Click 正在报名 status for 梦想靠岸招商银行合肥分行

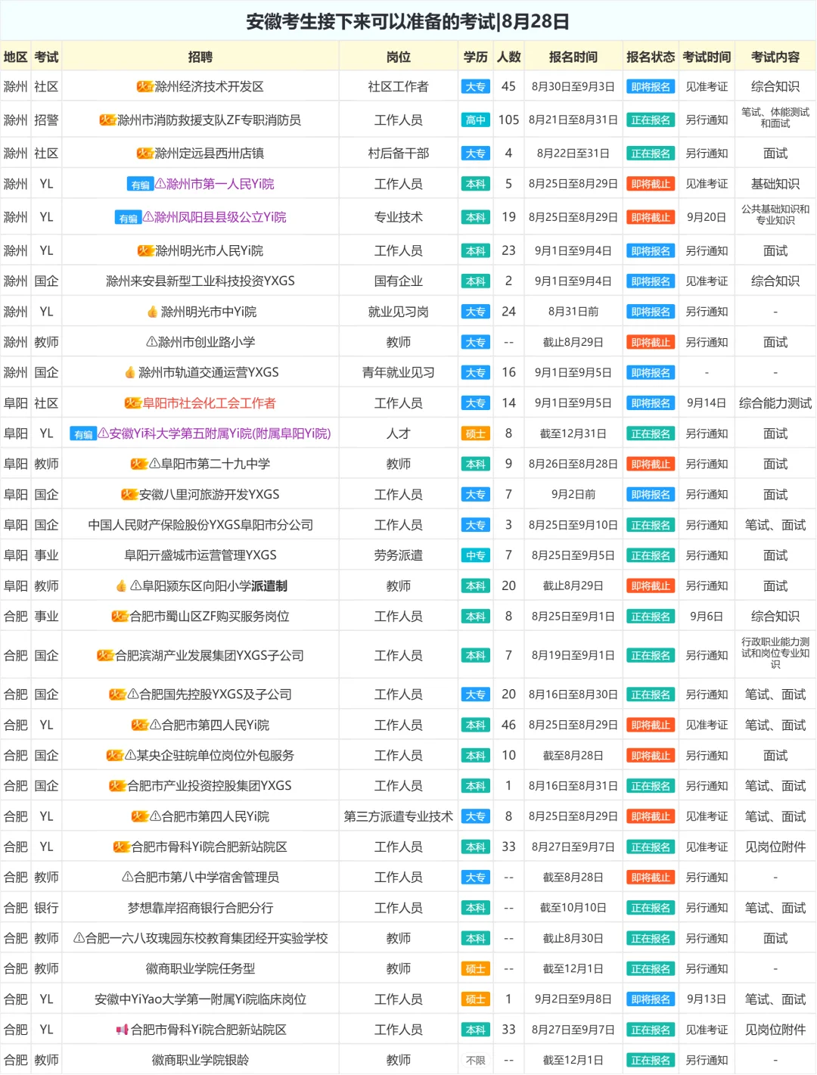coord(651,909)
